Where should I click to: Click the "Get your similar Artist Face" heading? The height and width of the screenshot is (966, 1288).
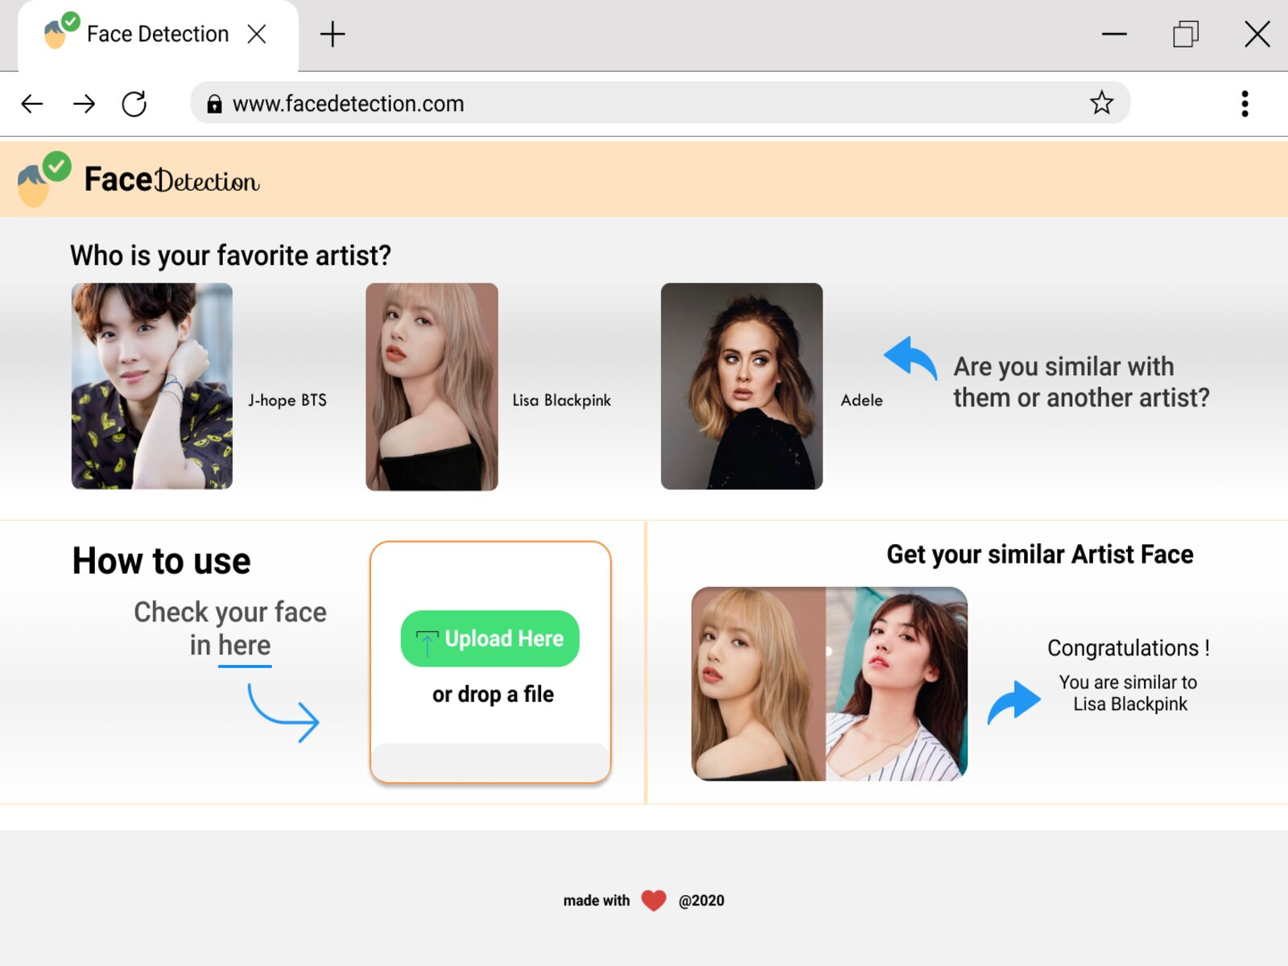click(1040, 554)
